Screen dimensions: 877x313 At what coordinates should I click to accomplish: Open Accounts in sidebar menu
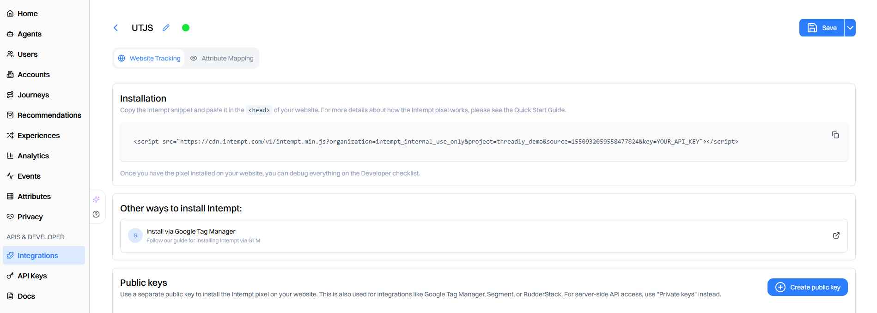click(44, 74)
